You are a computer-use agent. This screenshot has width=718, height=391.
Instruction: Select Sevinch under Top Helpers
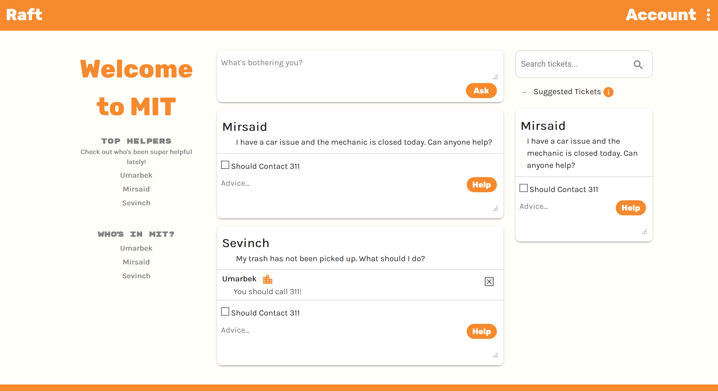[x=136, y=203]
